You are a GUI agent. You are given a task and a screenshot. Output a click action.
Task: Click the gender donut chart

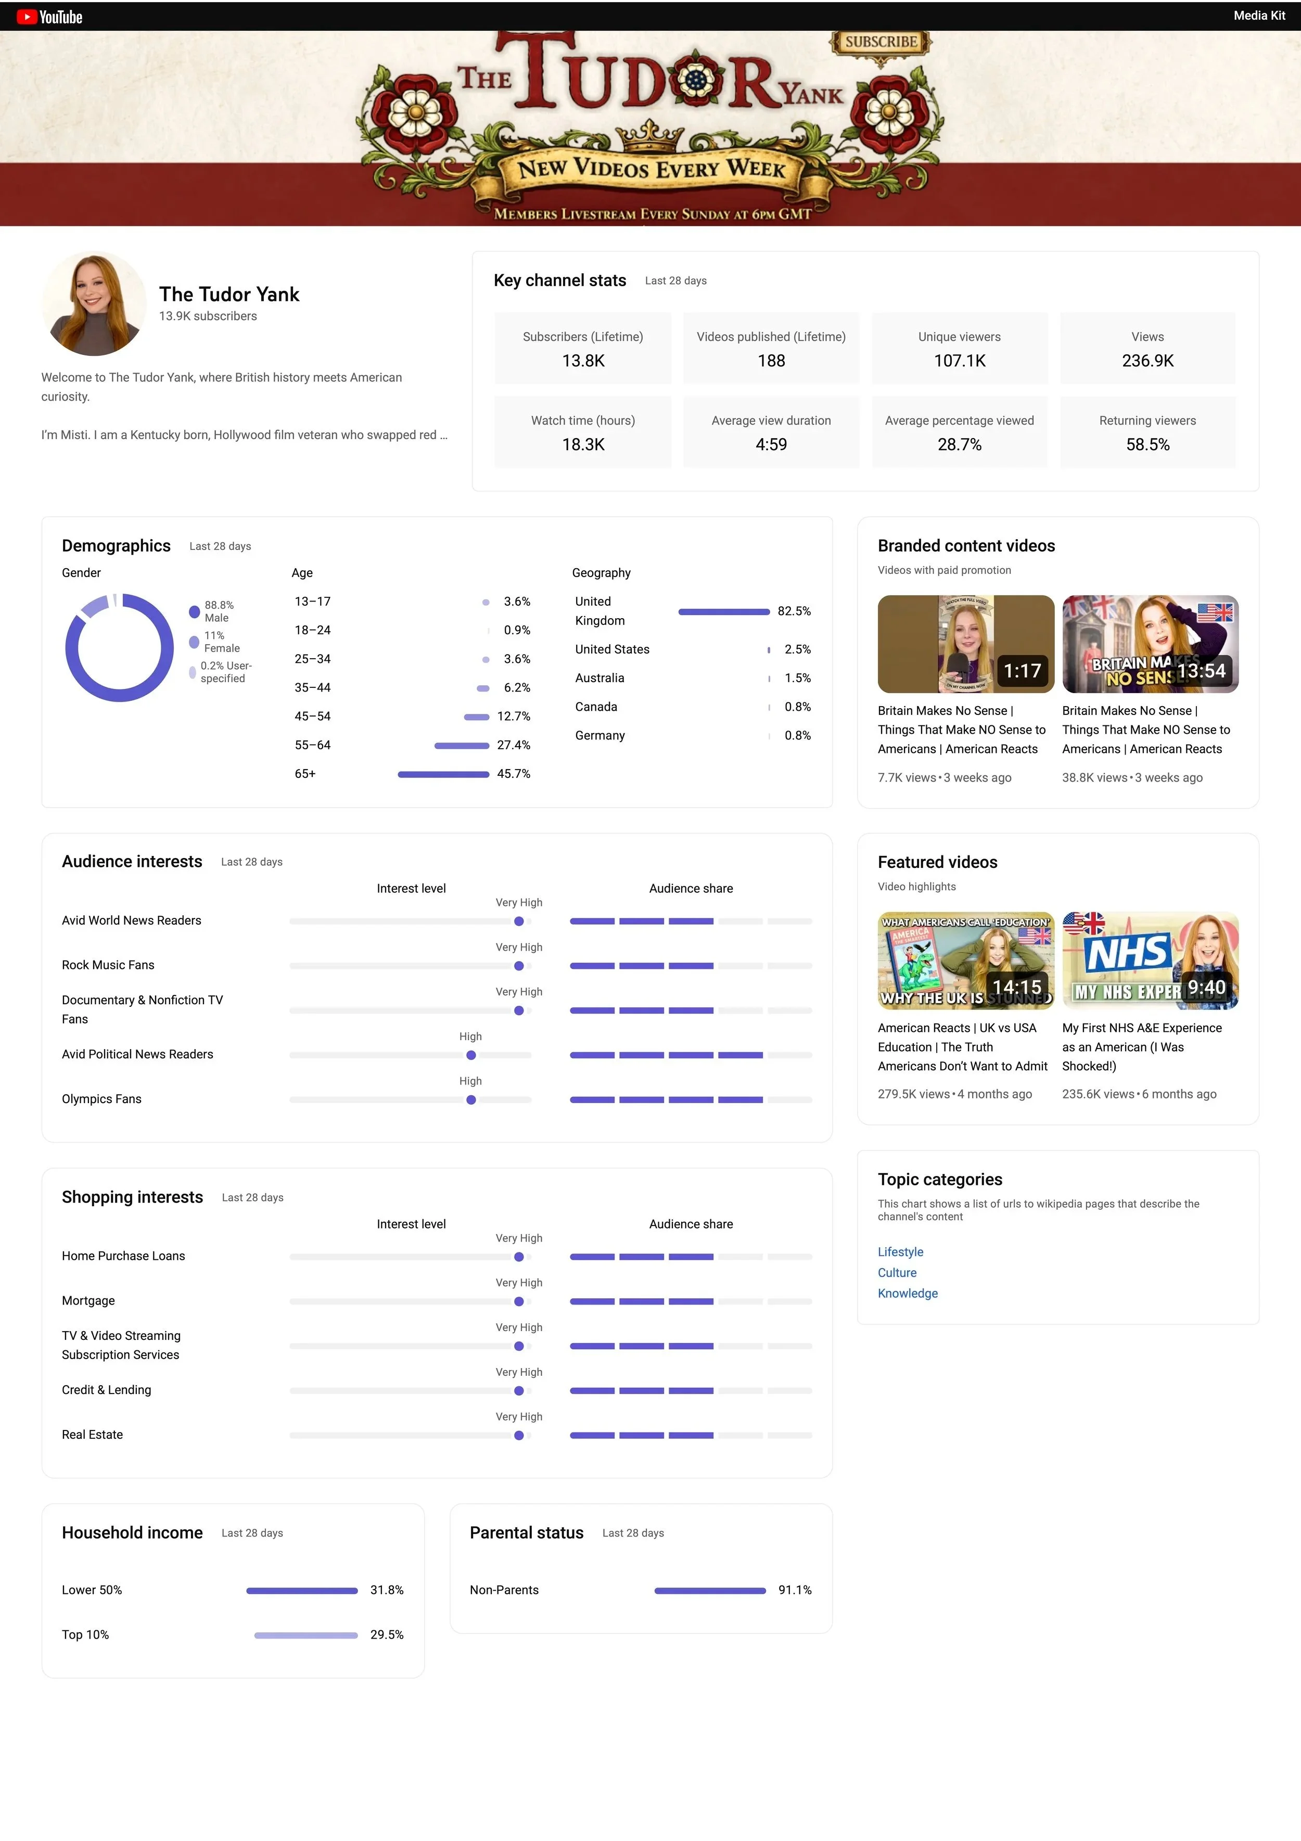(120, 648)
